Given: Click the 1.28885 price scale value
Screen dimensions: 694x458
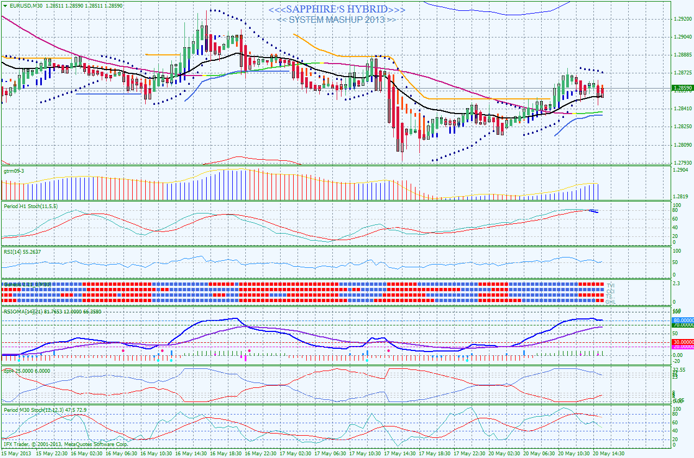Looking at the screenshot, I should click(x=682, y=55).
